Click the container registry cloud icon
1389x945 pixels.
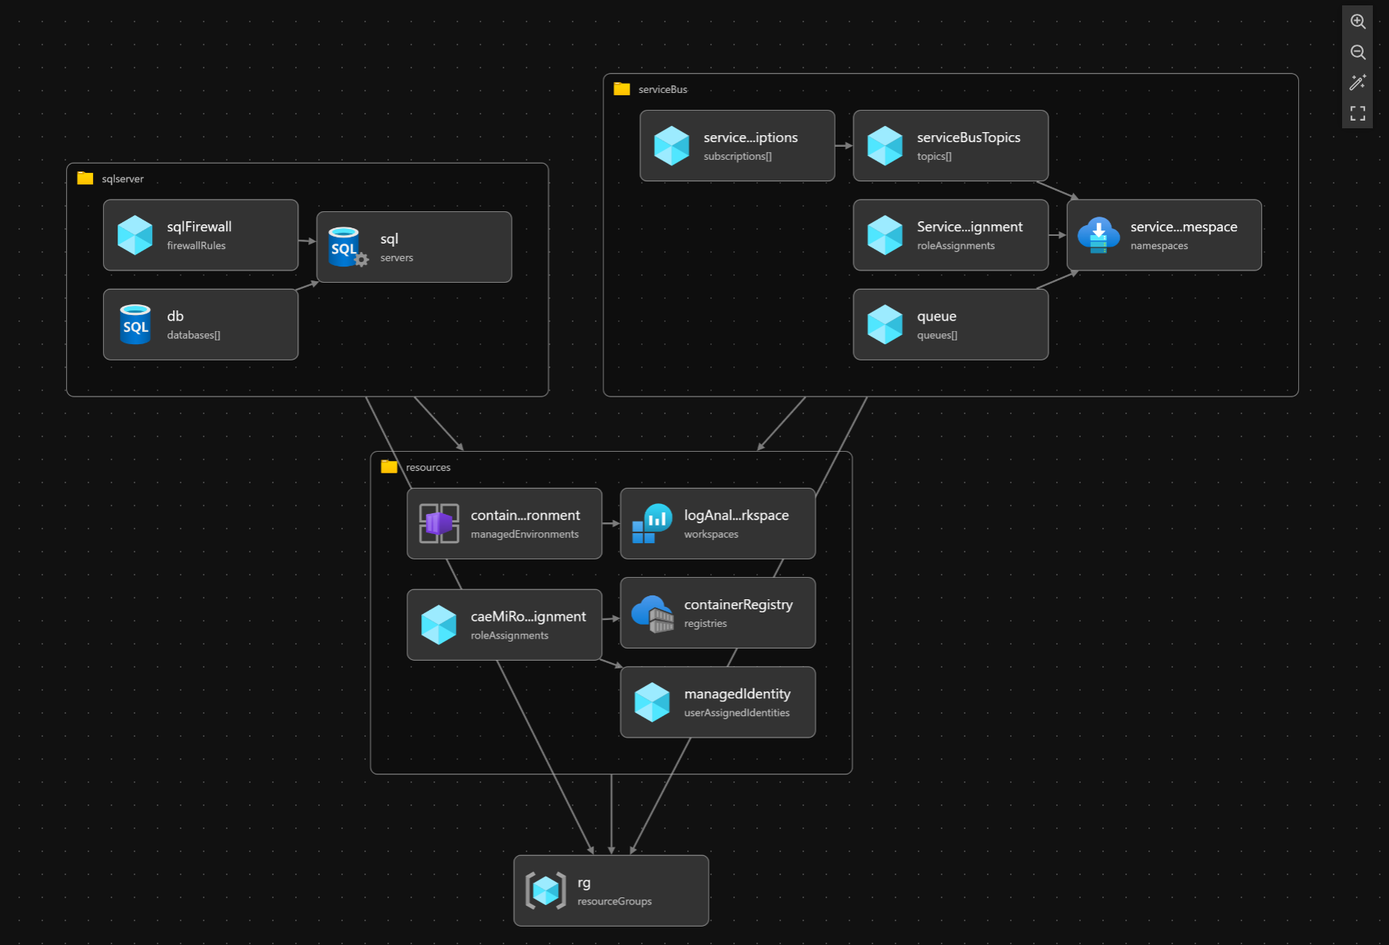click(x=653, y=613)
